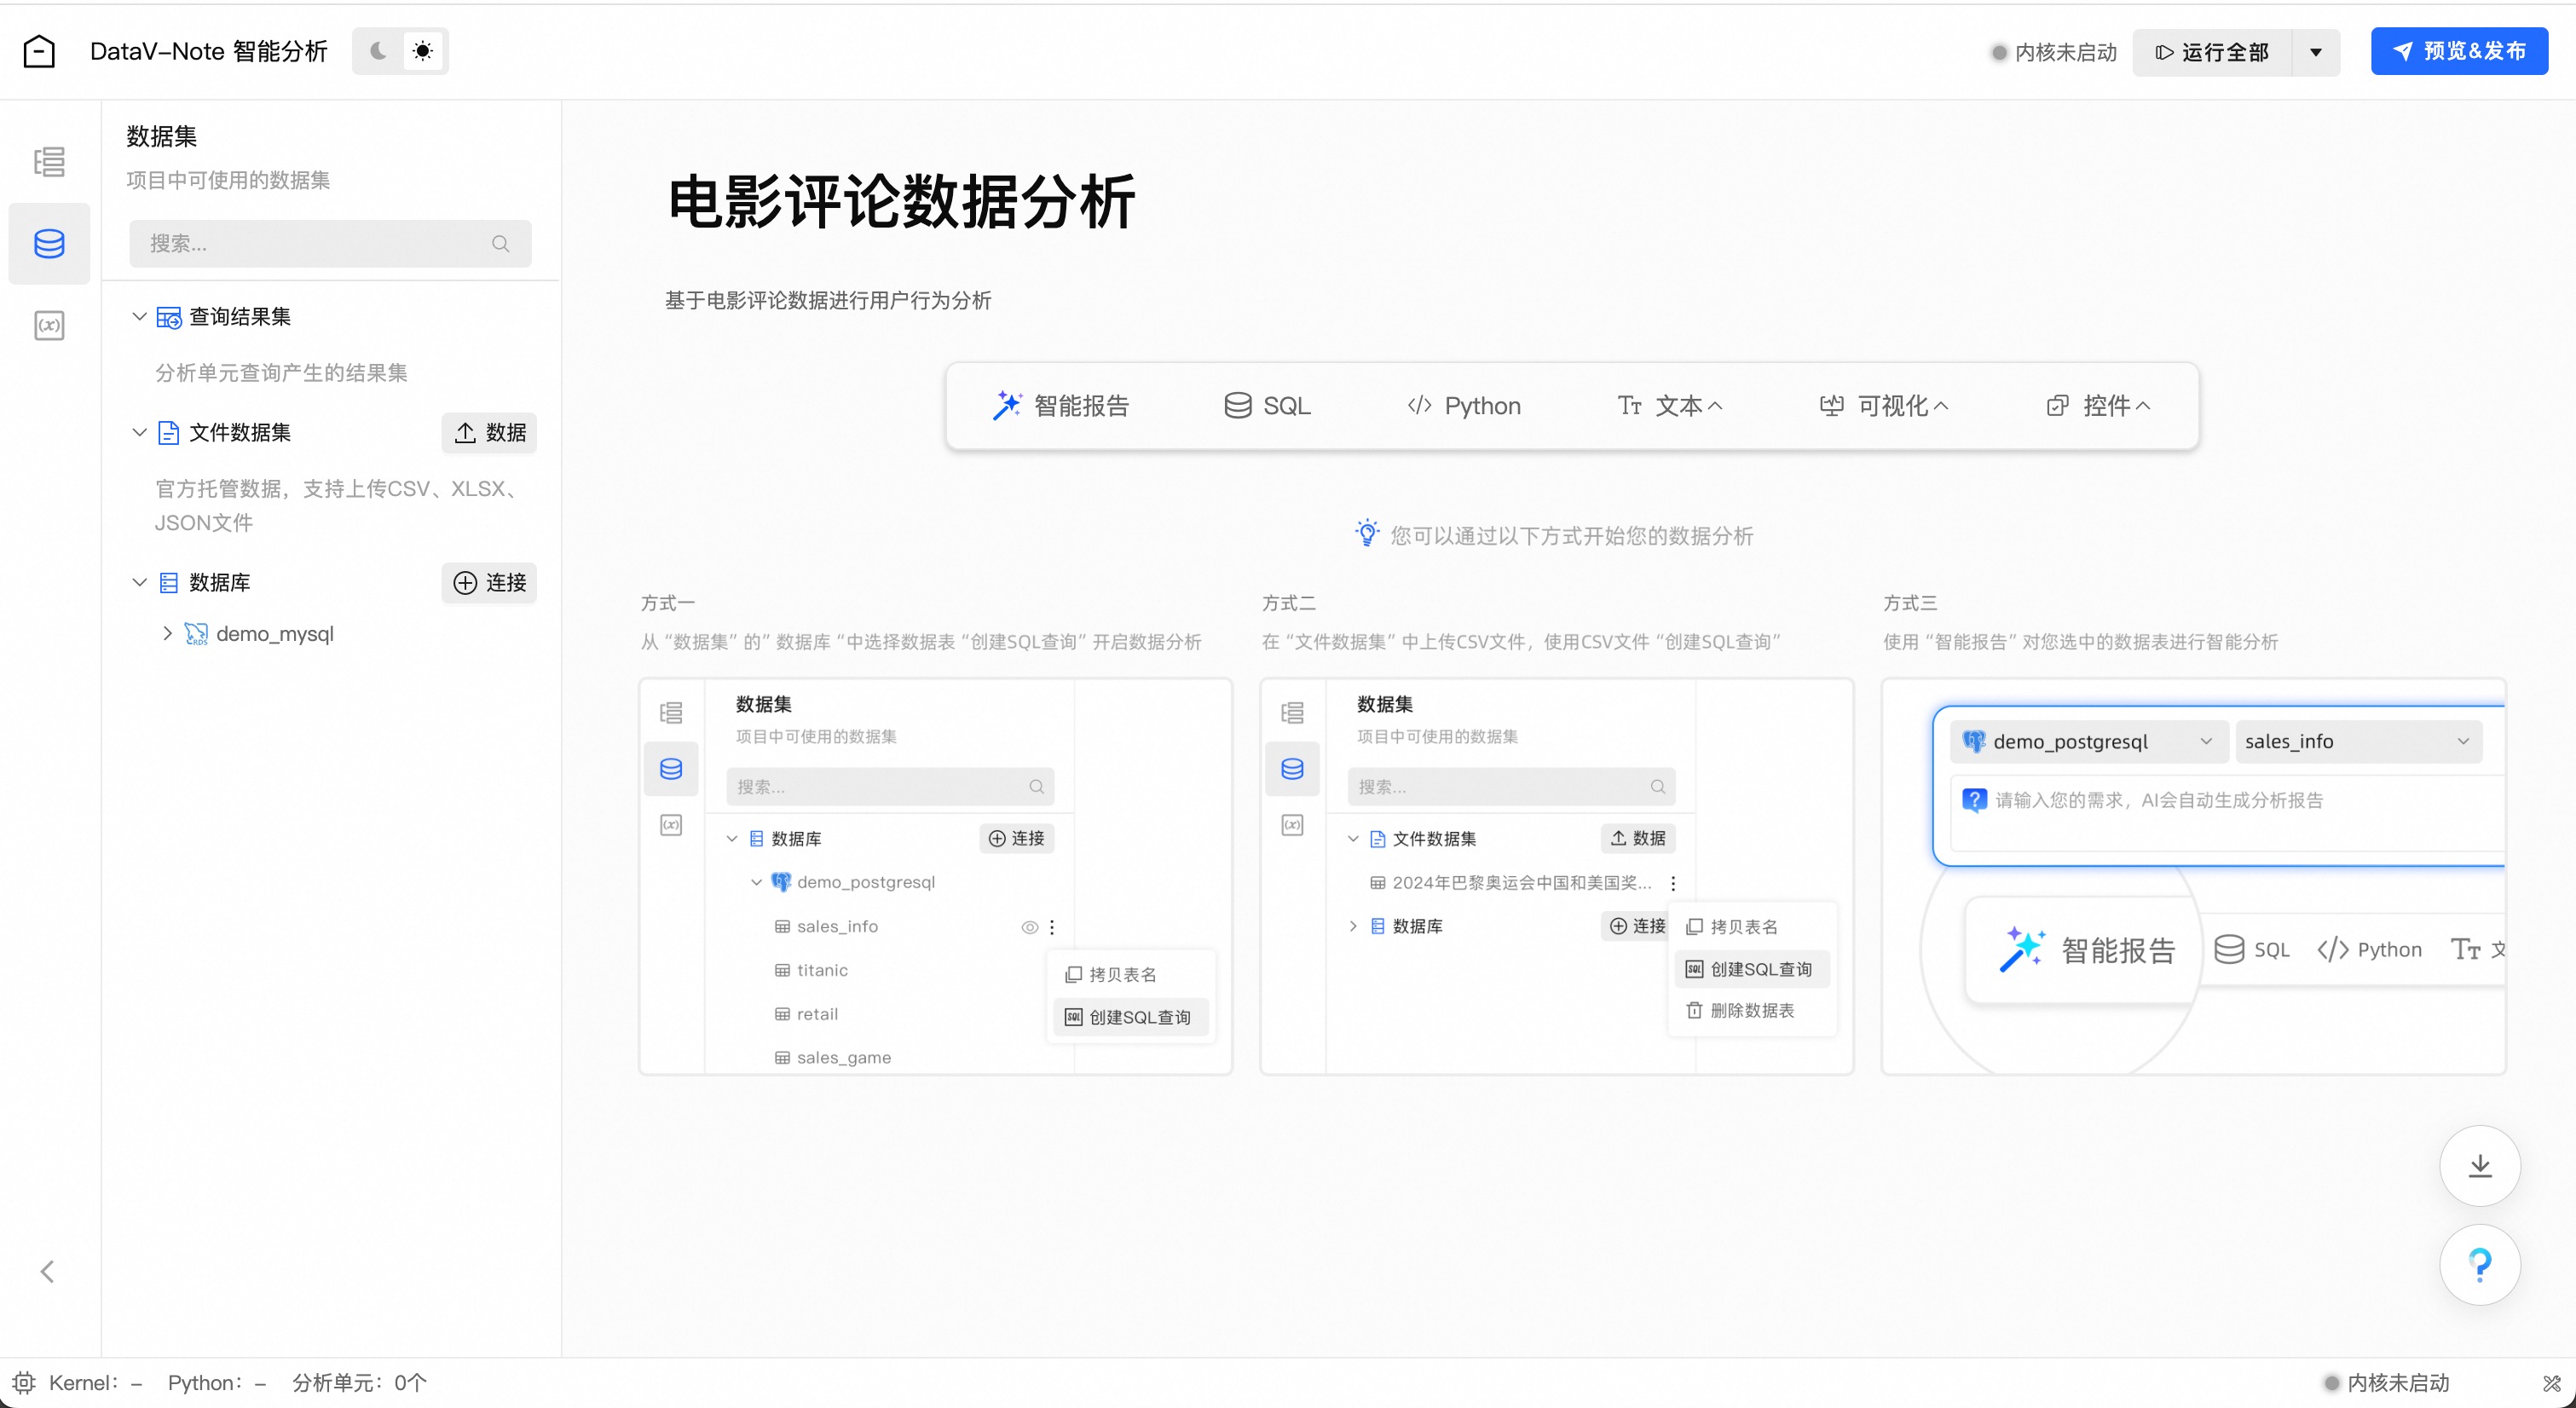Click 连接 button to add database
The height and width of the screenshot is (1408, 2576).
pyautogui.click(x=489, y=582)
